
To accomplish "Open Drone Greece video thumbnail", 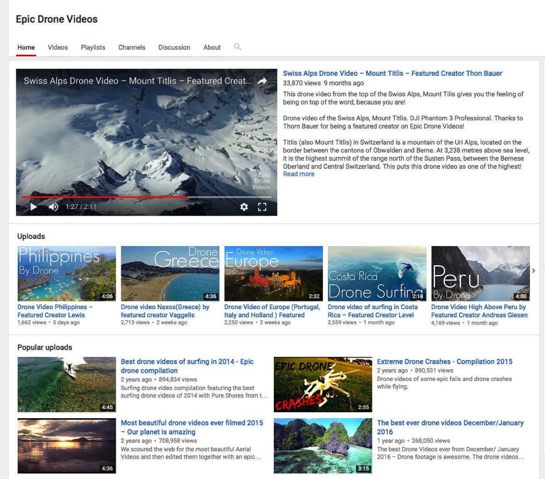I will click(x=170, y=273).
